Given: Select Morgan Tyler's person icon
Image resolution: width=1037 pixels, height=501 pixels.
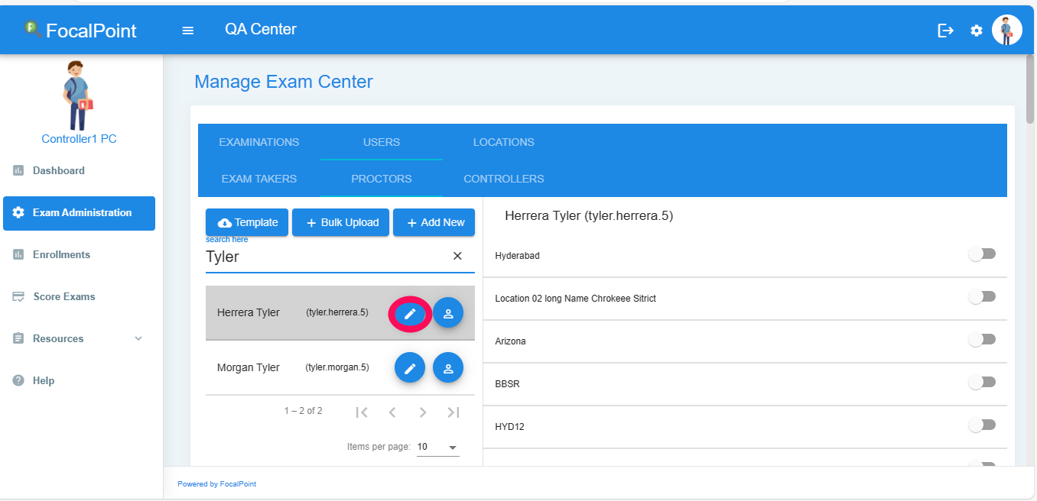Looking at the screenshot, I should [x=448, y=367].
